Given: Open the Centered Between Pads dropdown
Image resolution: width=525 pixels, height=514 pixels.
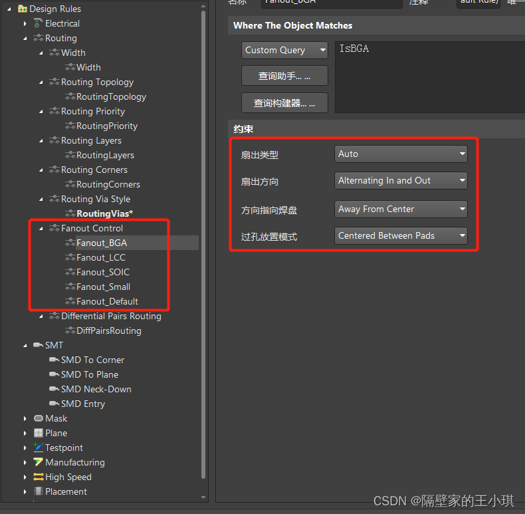Looking at the screenshot, I should tap(401, 236).
